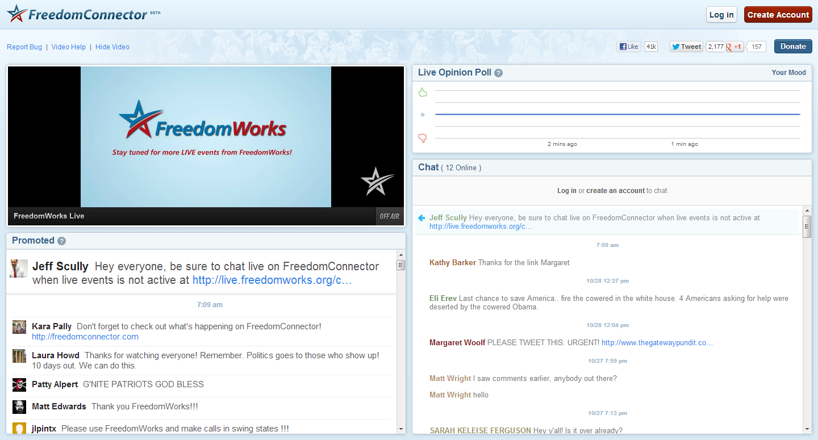Open the freedomconnector.com link

85,337
